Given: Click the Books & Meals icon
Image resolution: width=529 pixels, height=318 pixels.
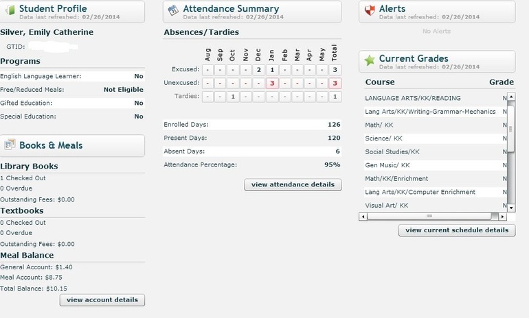Looking at the screenshot, I should [10, 145].
